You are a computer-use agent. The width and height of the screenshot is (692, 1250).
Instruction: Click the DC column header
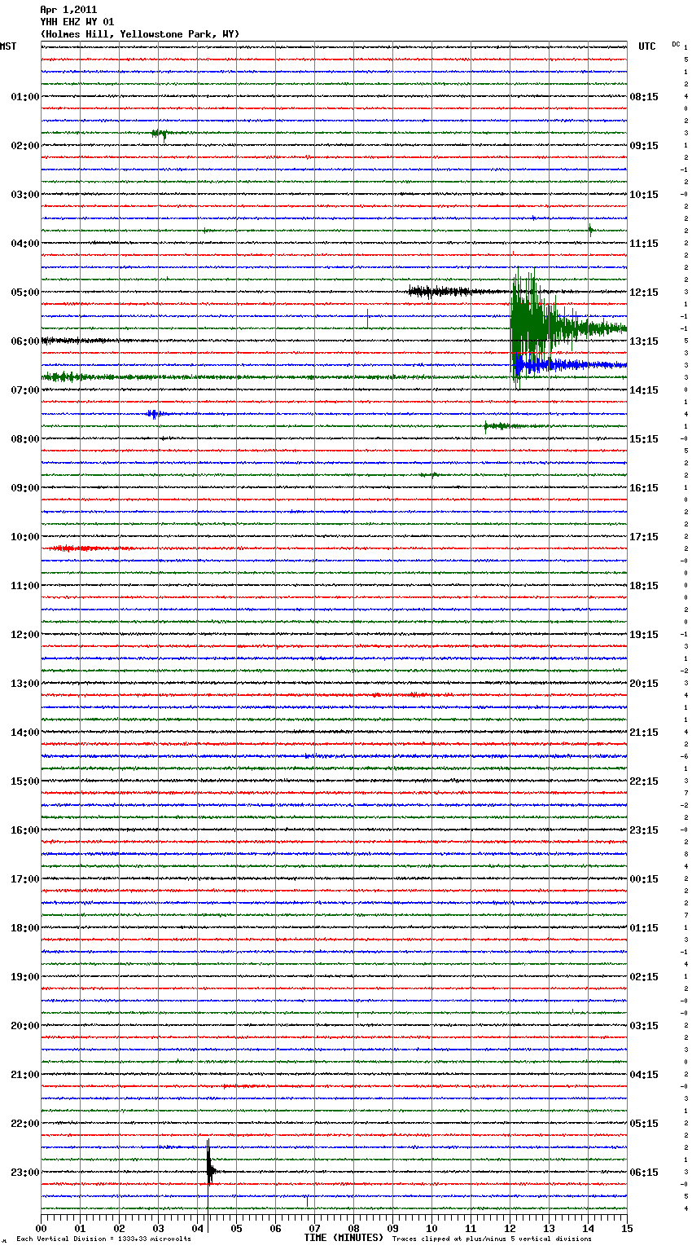pyautogui.click(x=676, y=44)
